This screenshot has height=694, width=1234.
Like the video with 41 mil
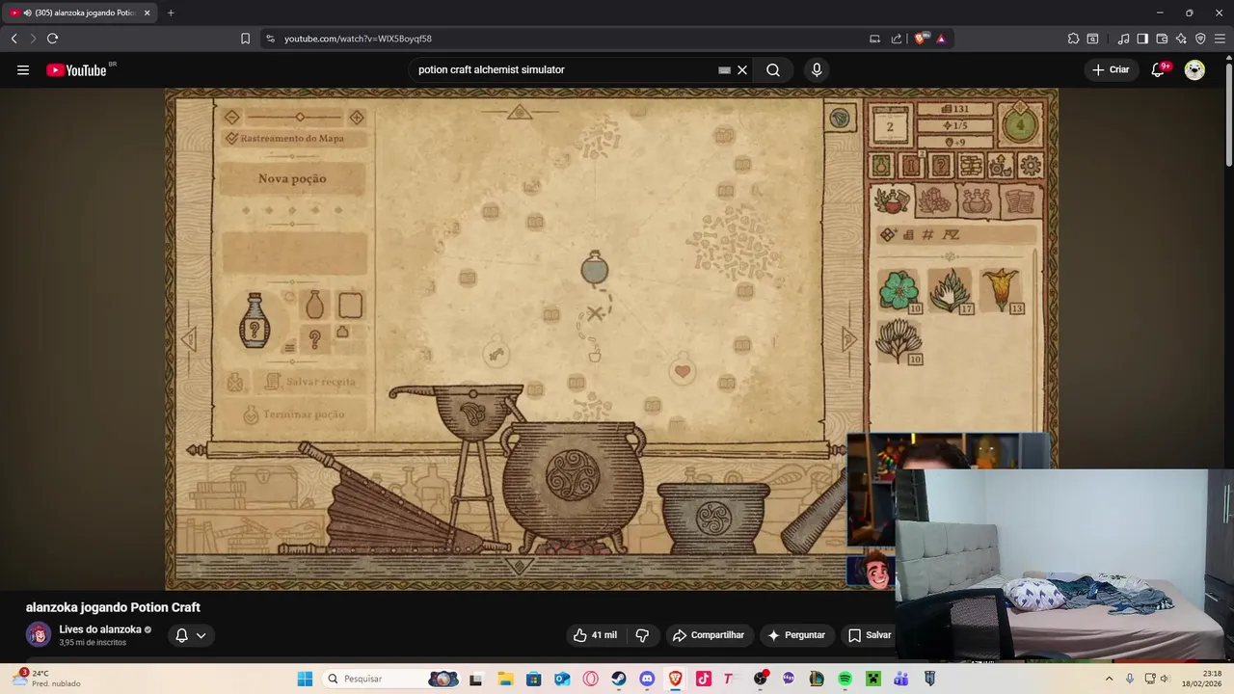click(595, 635)
